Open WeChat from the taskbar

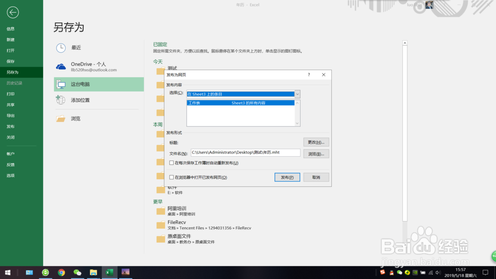(77, 273)
